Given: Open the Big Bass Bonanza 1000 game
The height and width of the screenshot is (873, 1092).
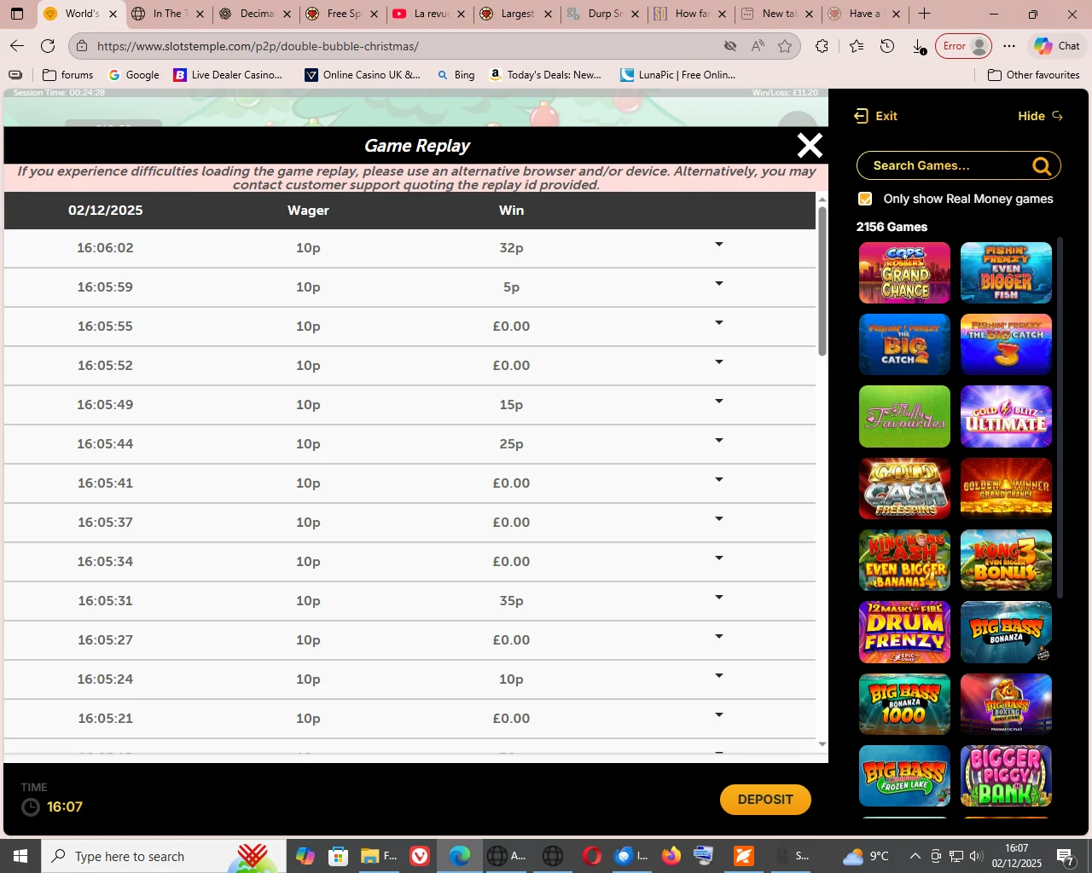Looking at the screenshot, I should click(x=904, y=704).
